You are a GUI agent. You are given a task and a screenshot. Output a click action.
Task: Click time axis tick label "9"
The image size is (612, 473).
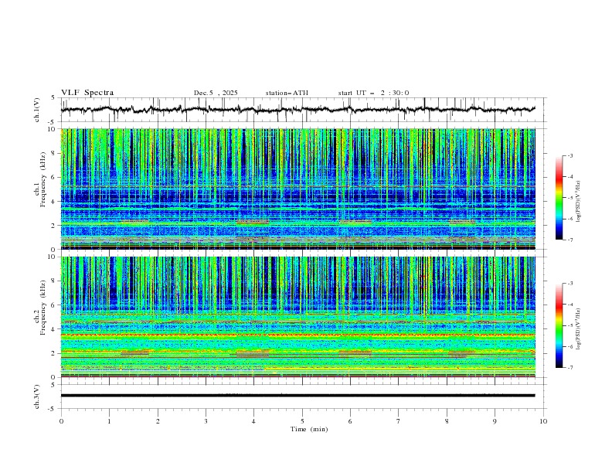(495, 421)
